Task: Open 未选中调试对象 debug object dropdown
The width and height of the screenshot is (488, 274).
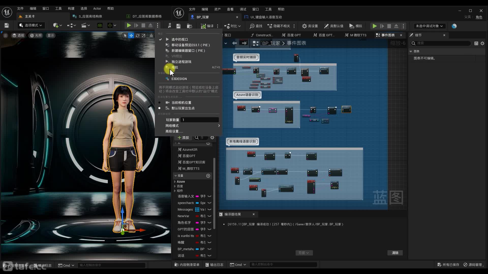Action: click(429, 26)
